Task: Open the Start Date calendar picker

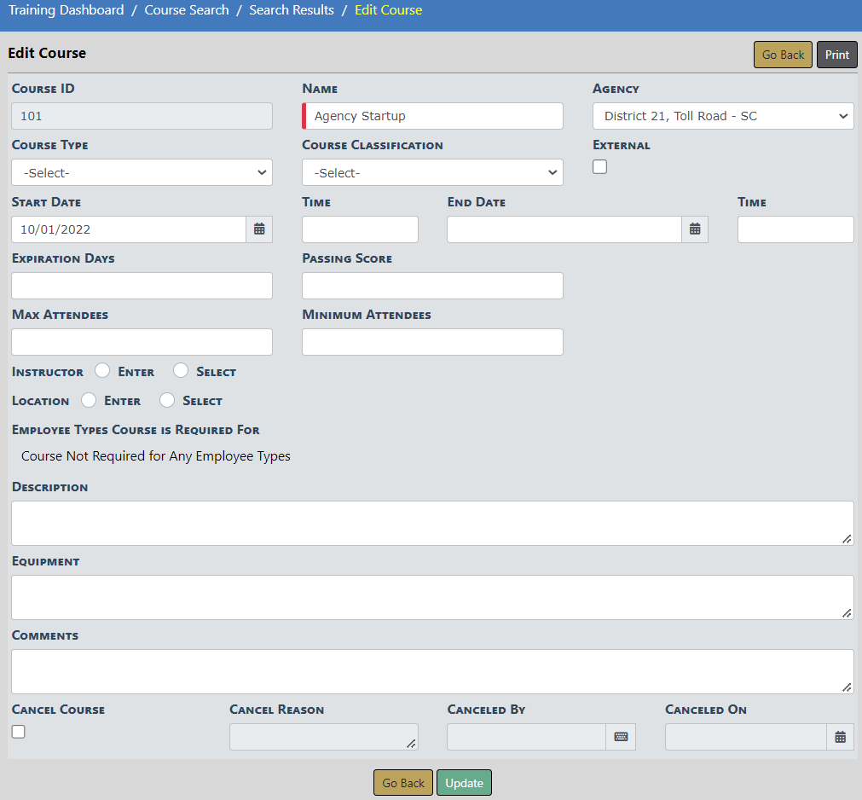Action: (x=259, y=229)
